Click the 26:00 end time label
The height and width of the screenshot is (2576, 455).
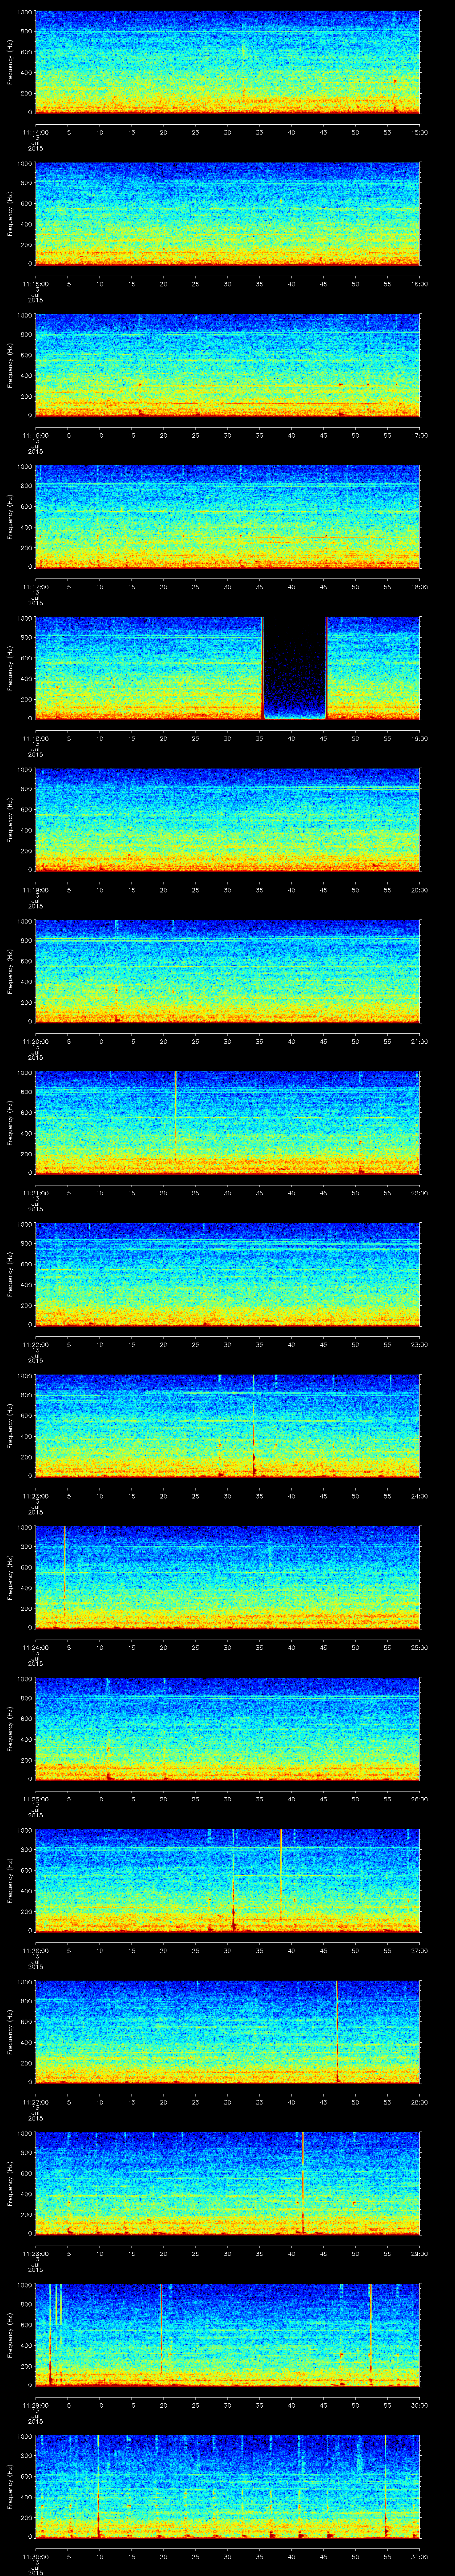pos(420,1799)
